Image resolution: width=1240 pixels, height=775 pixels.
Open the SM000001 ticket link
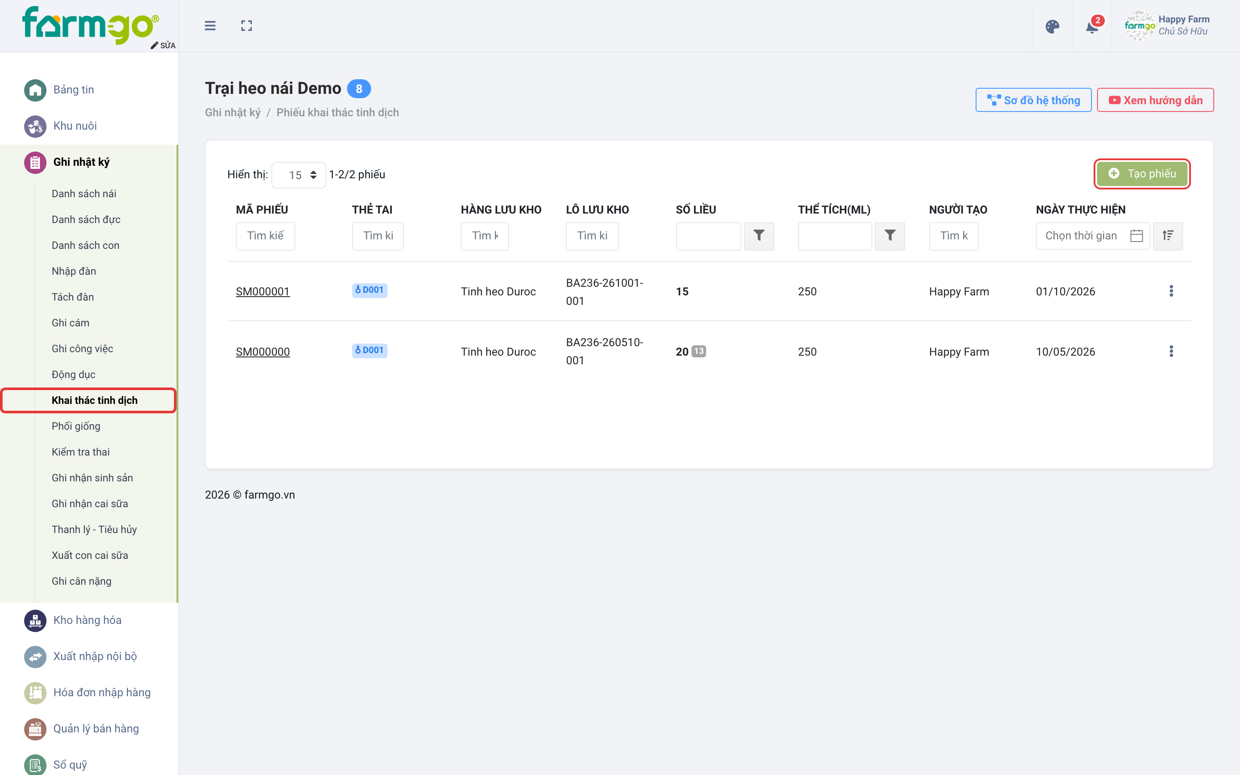pyautogui.click(x=262, y=291)
